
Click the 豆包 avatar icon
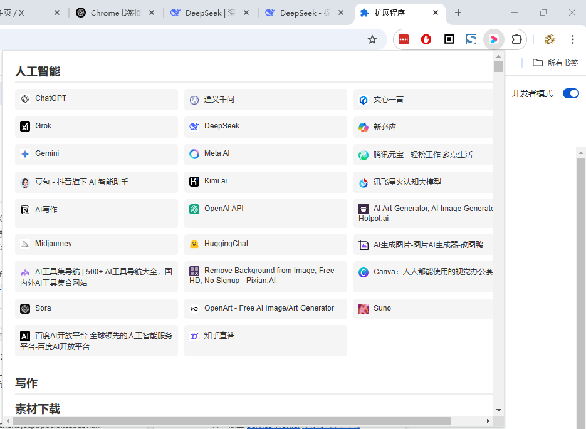click(x=25, y=183)
